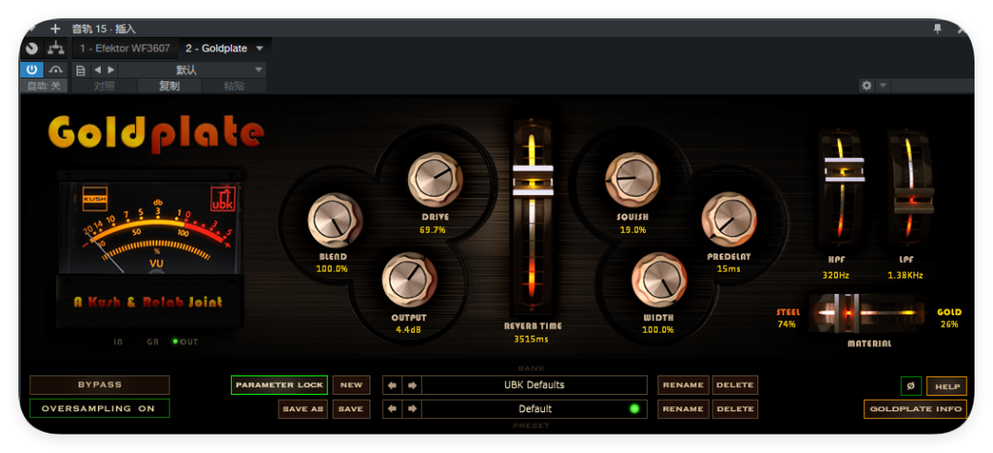This screenshot has height=453, width=993.
Task: Toggle the blue plugin power button
Action: tap(32, 70)
